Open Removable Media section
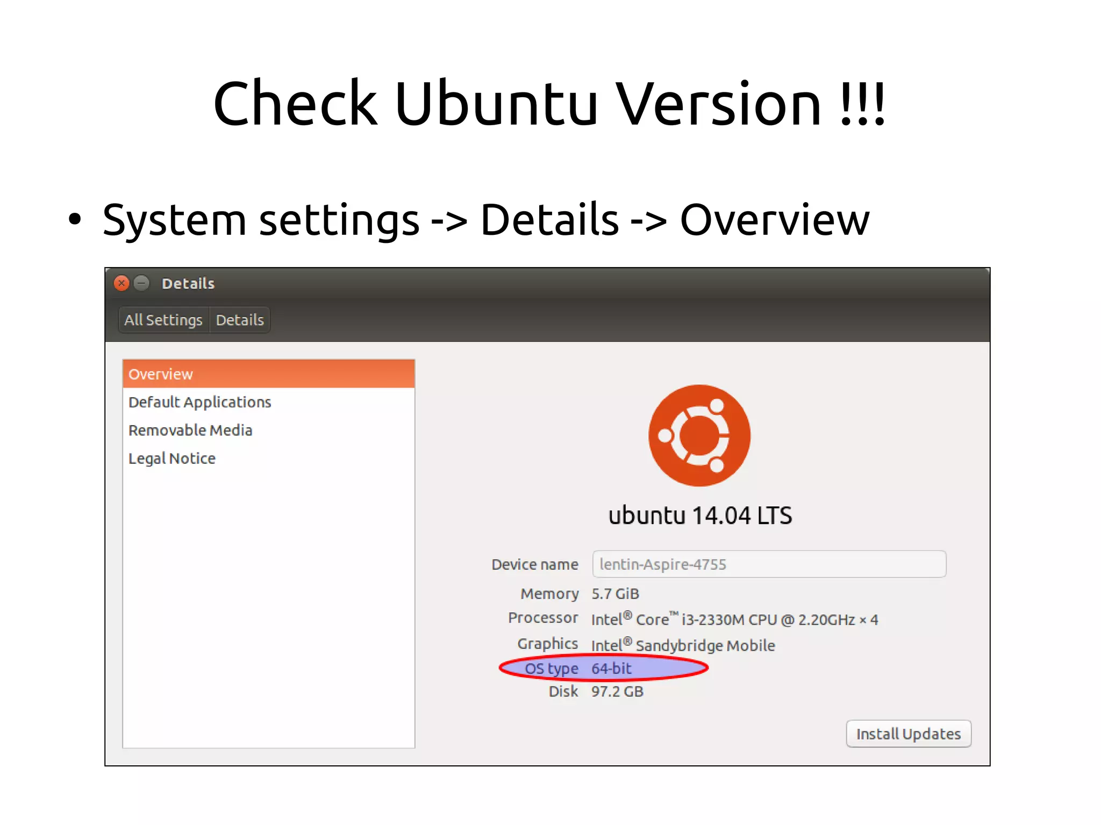The image size is (1101, 825). click(x=269, y=430)
